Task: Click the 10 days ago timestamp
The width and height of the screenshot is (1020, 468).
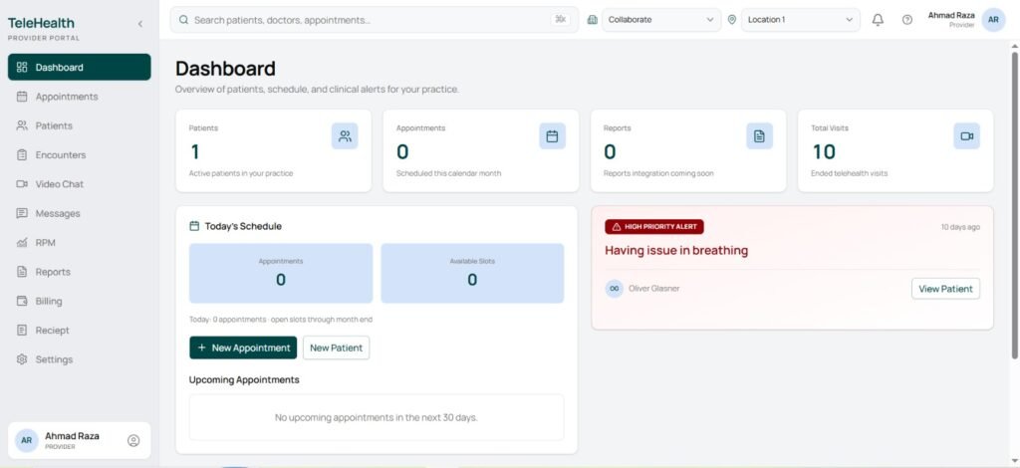Action: [960, 227]
